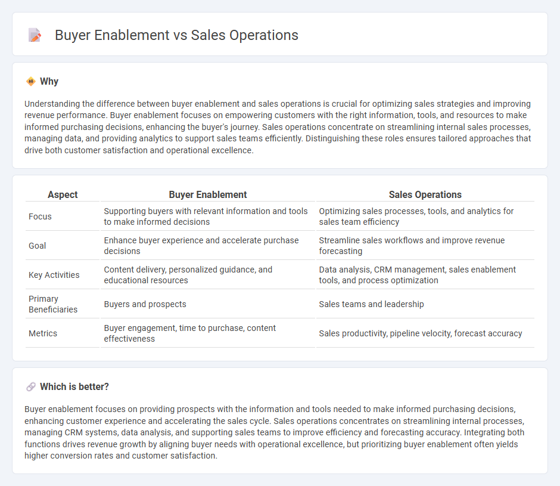Select the 'Why' section heading

click(x=49, y=82)
